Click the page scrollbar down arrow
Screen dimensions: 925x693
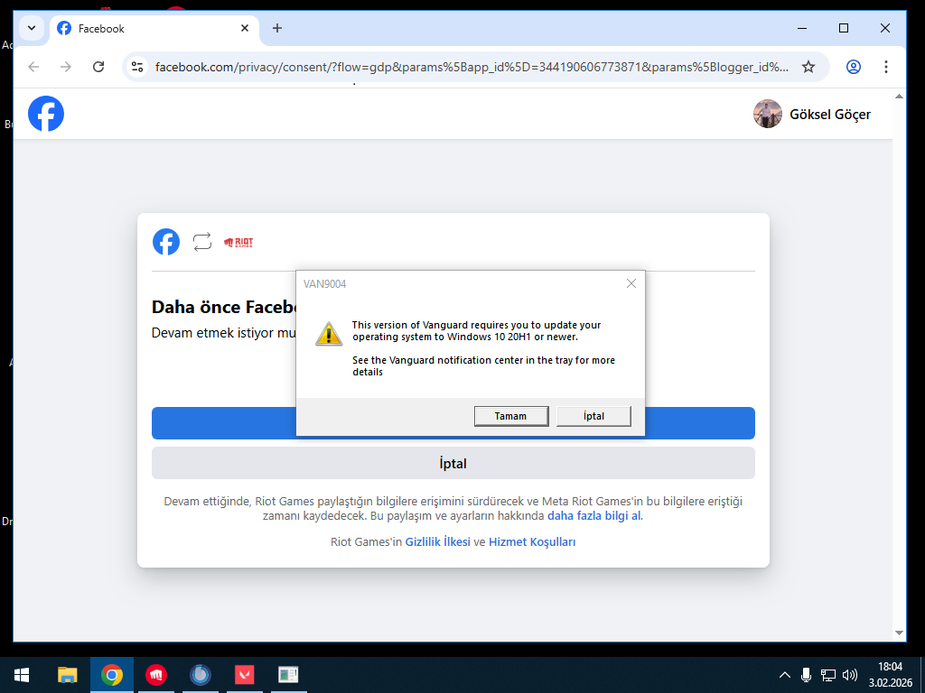tap(899, 633)
